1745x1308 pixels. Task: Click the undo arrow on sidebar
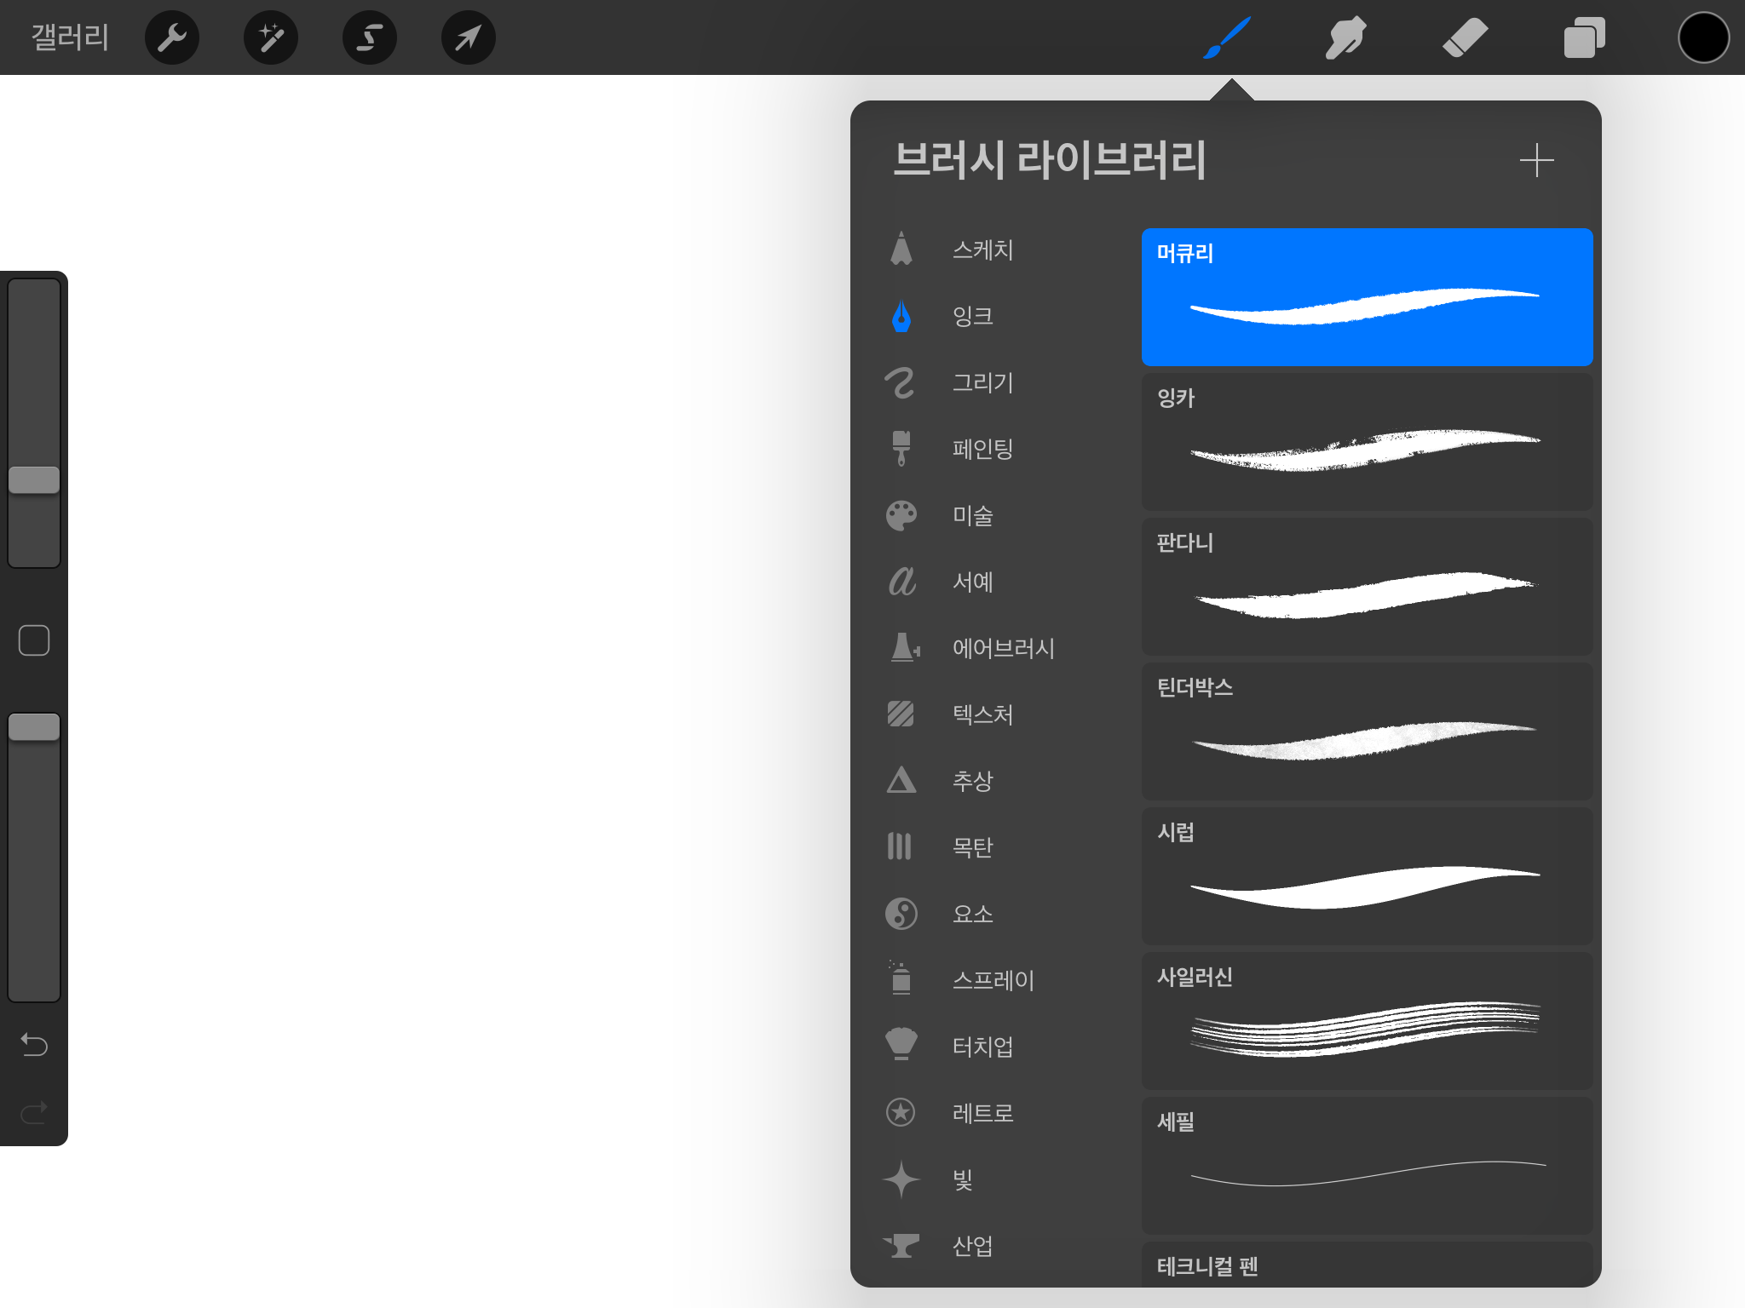34,1044
